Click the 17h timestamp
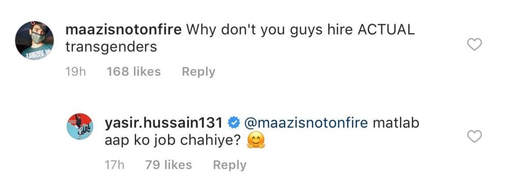The height and width of the screenshot is (196, 509). pyautogui.click(x=115, y=165)
